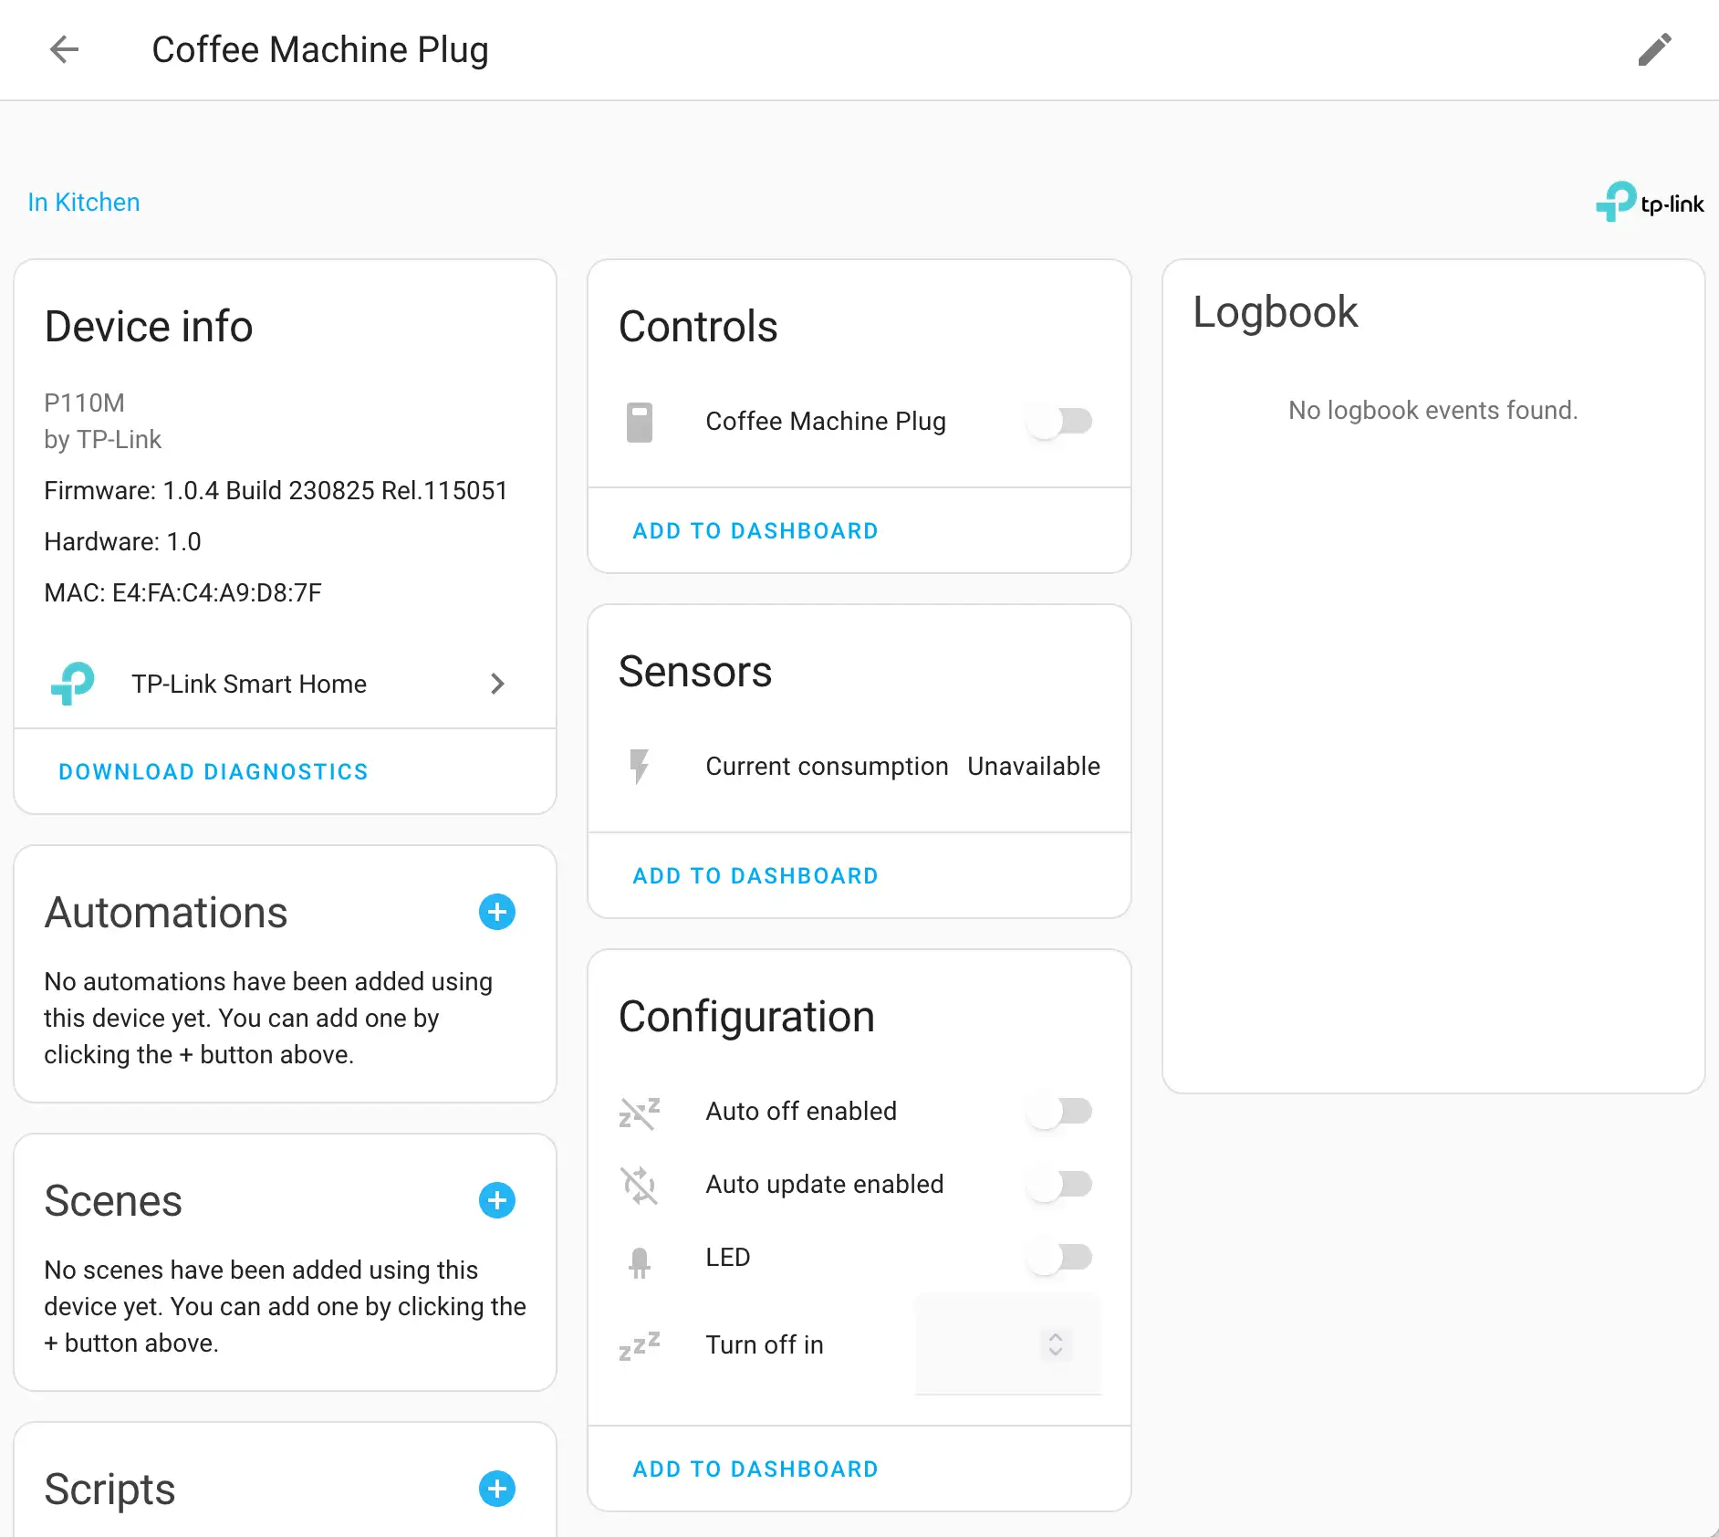The height and width of the screenshot is (1537, 1719).
Task: Enable the Auto update enabled toggle
Action: click(1059, 1185)
